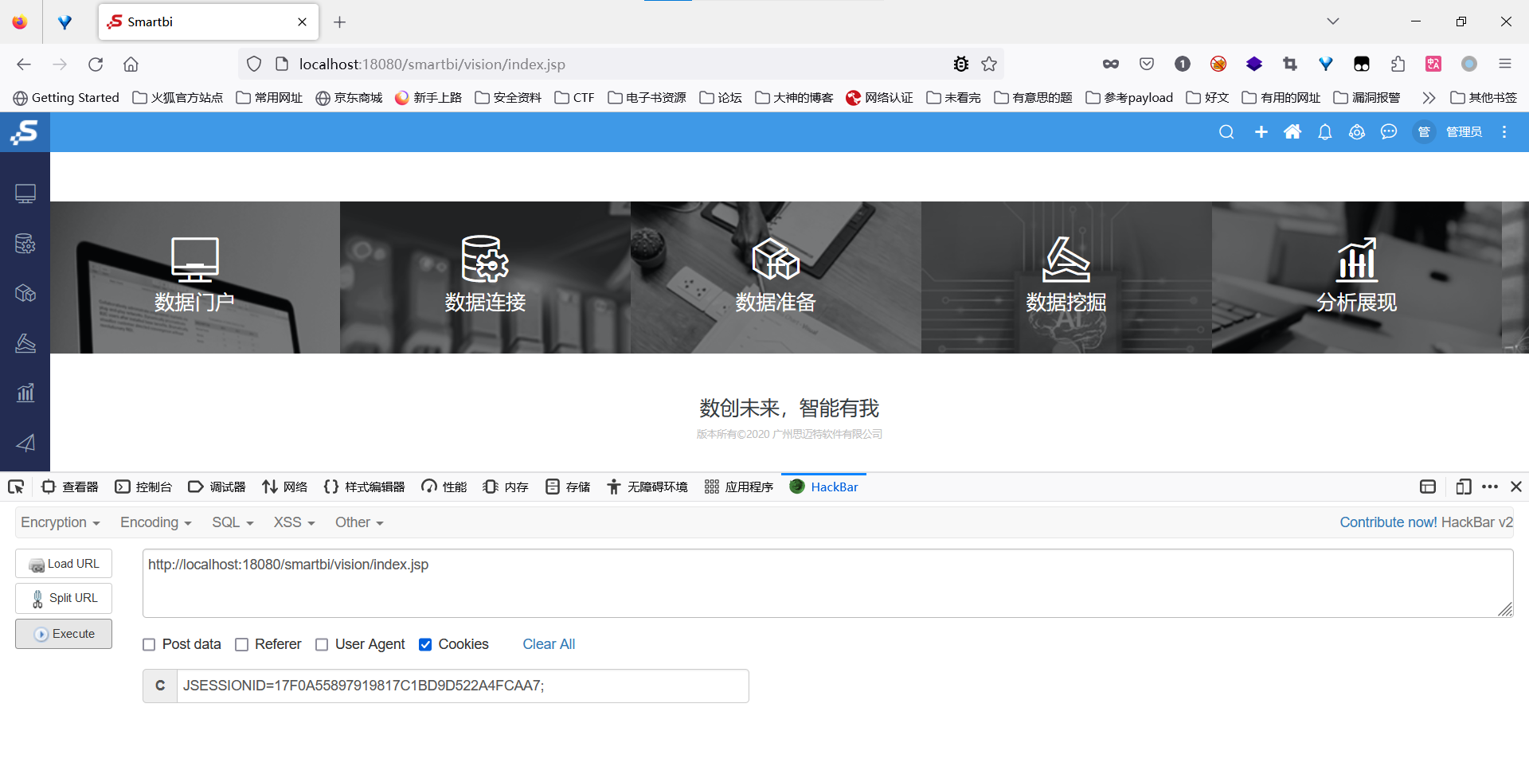Open the search icon in Smartbi header

tap(1226, 132)
